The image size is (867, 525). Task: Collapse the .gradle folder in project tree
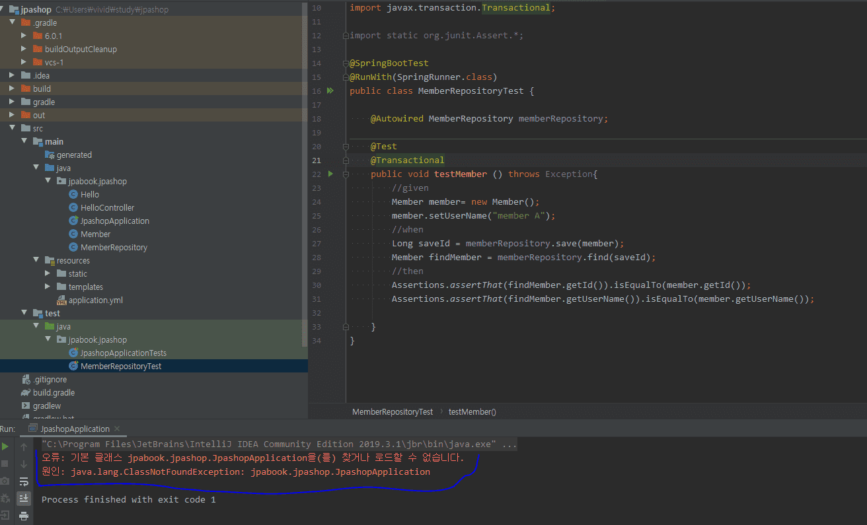coord(12,22)
